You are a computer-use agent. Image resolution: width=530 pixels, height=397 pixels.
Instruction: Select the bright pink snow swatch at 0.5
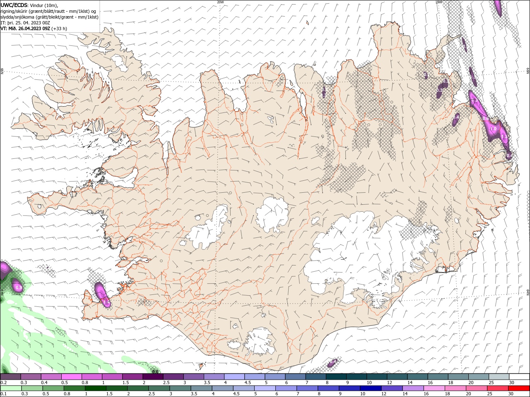tap(71, 377)
